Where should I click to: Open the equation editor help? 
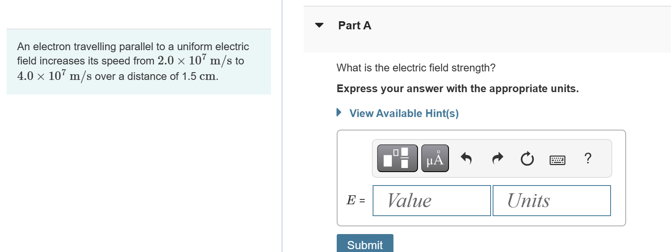(588, 158)
